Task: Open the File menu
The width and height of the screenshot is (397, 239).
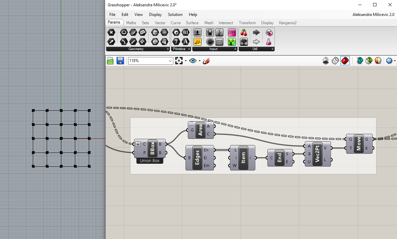Action: pyautogui.click(x=112, y=15)
